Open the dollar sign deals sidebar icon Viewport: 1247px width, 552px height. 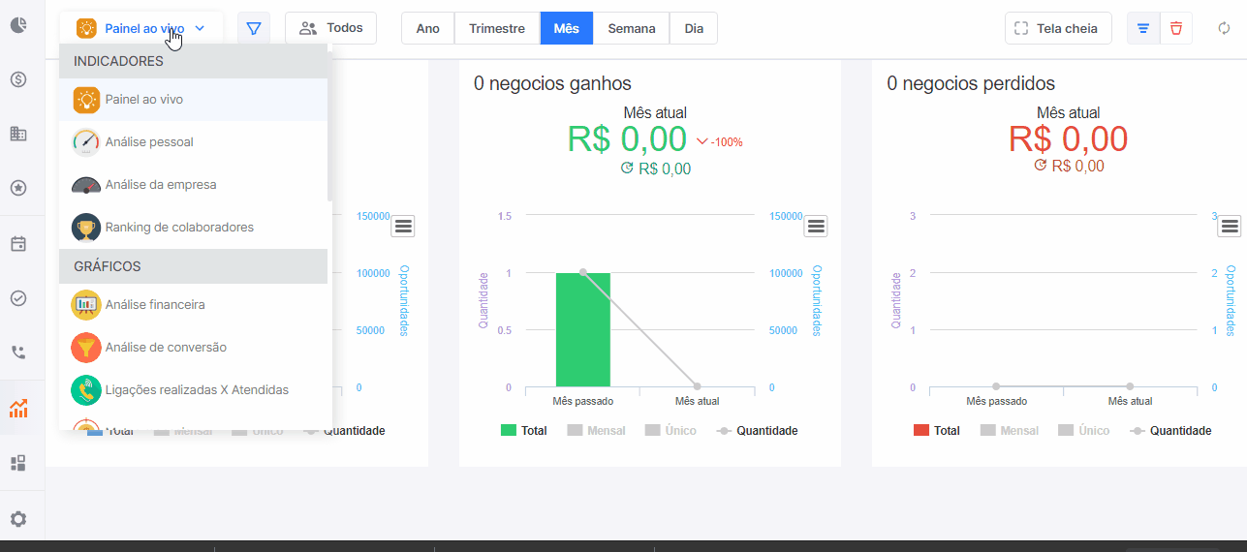pyautogui.click(x=18, y=79)
